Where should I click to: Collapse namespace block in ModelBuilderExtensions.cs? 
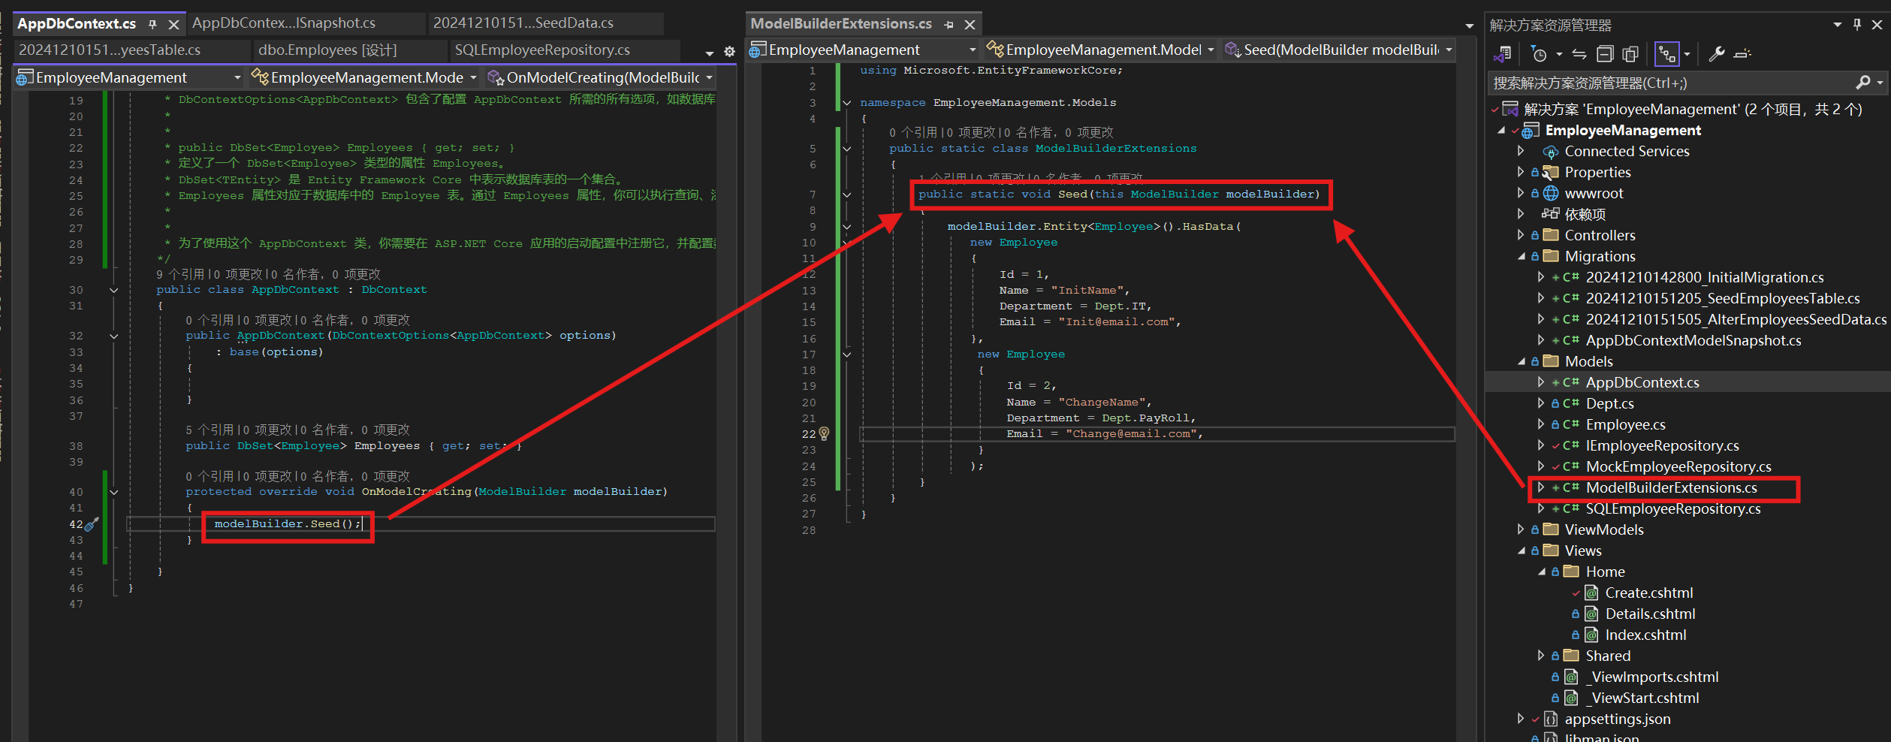847,103
